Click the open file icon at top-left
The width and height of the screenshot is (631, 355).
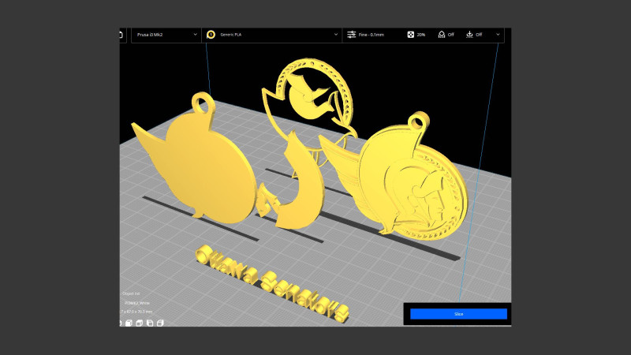121,35
